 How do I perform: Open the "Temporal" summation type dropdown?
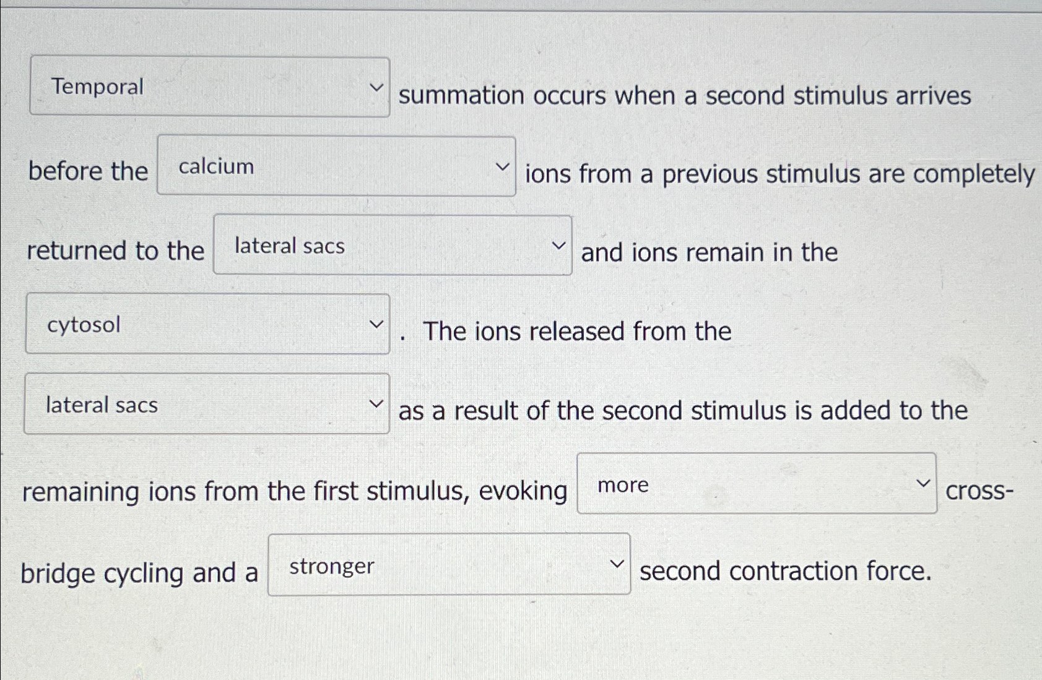pos(209,87)
